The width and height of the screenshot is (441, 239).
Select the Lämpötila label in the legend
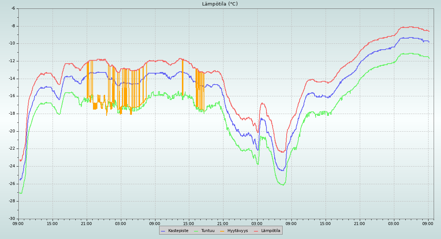pyautogui.click(x=270, y=231)
